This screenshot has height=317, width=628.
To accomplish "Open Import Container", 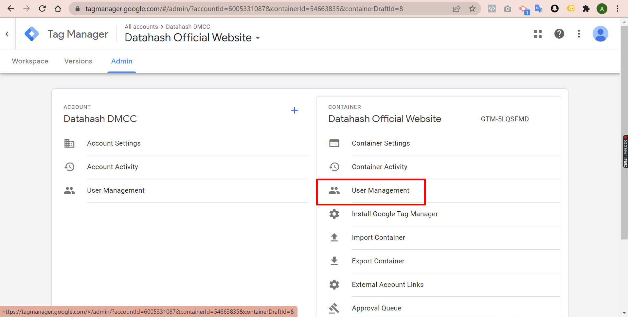I will tap(379, 238).
